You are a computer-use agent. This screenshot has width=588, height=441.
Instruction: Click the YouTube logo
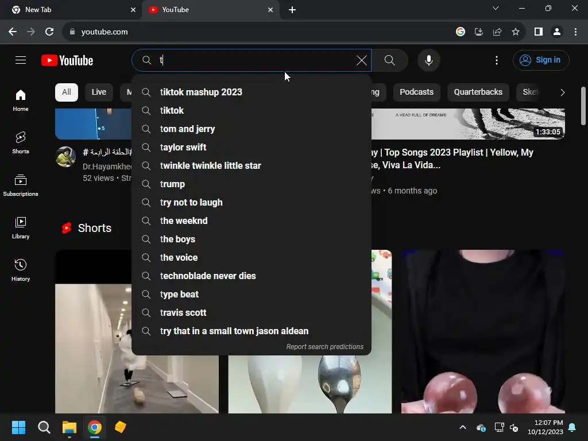click(x=67, y=60)
